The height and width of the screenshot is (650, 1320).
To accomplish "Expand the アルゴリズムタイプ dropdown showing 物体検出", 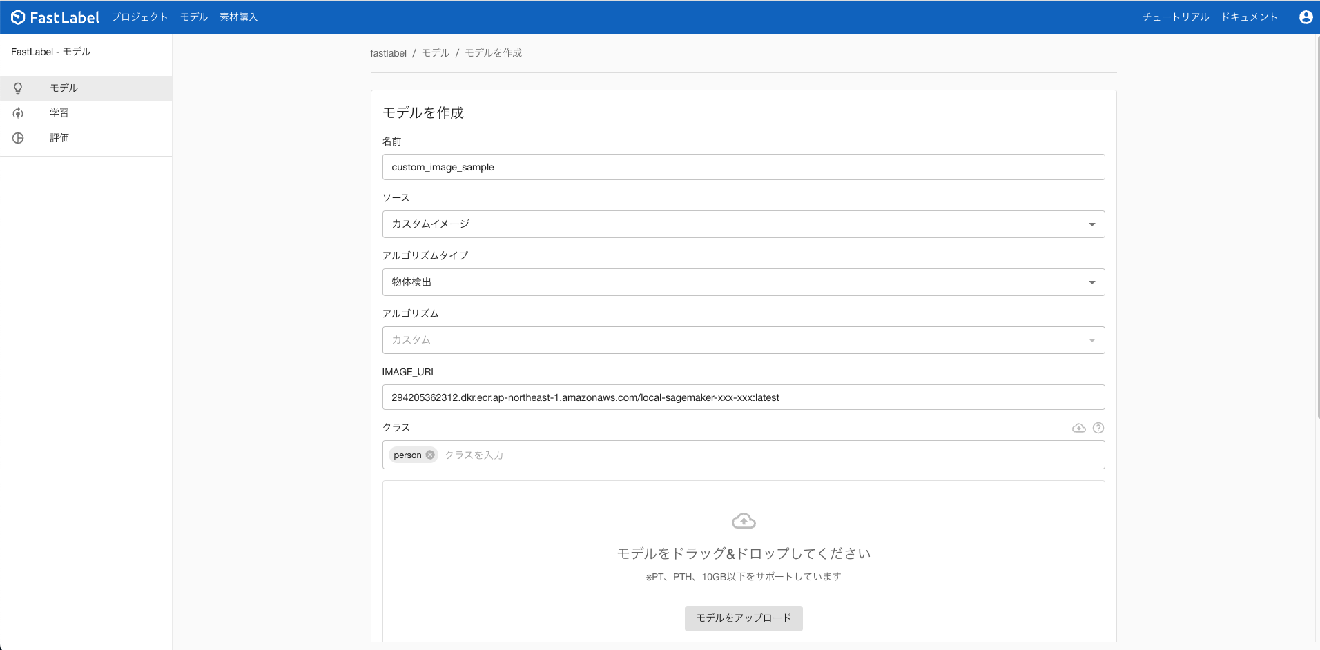I will tap(744, 282).
